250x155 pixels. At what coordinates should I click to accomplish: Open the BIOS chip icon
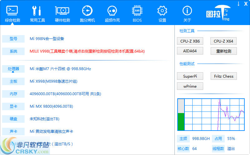[137, 11]
